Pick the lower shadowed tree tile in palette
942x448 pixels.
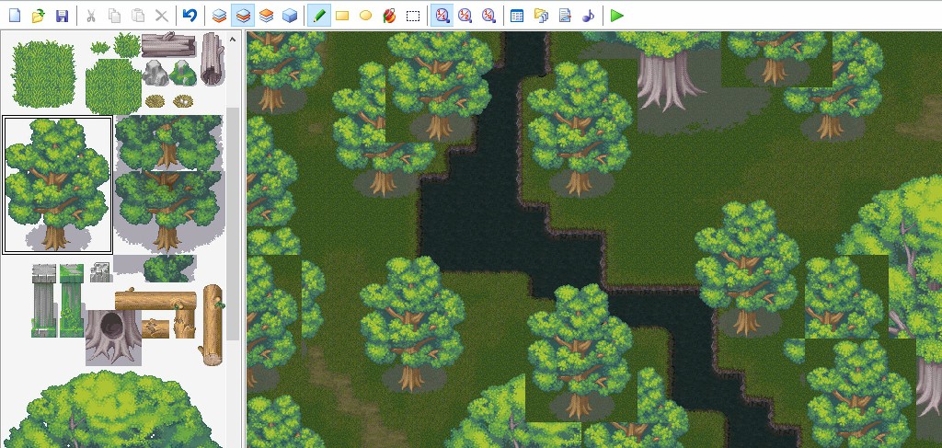(168, 212)
